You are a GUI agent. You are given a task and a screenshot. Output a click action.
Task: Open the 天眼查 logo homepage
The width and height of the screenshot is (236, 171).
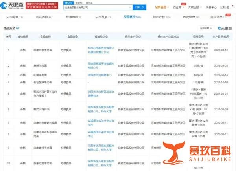pos(12,5)
